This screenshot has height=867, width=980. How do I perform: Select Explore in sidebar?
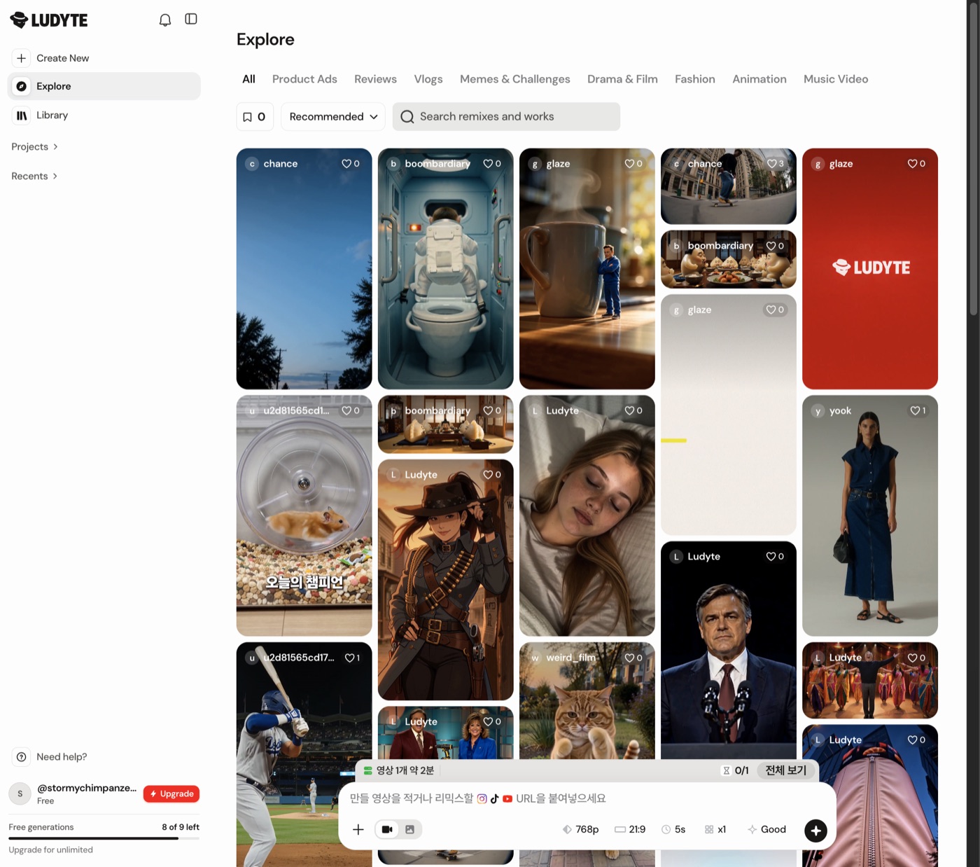coord(104,86)
